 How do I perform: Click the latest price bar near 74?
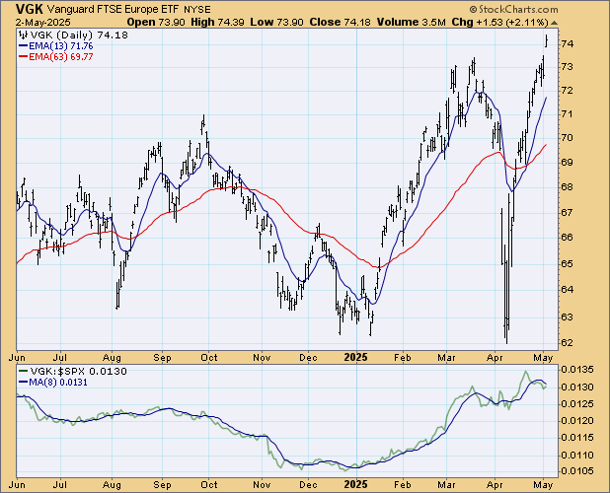pos(547,40)
